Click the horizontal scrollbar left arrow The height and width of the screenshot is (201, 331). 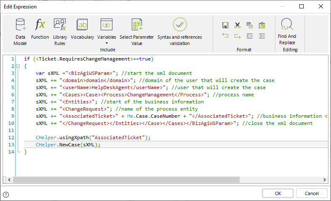[x=9, y=180]
